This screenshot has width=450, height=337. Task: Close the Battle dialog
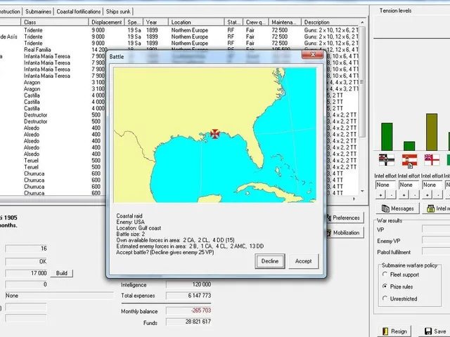pyautogui.click(x=312, y=55)
